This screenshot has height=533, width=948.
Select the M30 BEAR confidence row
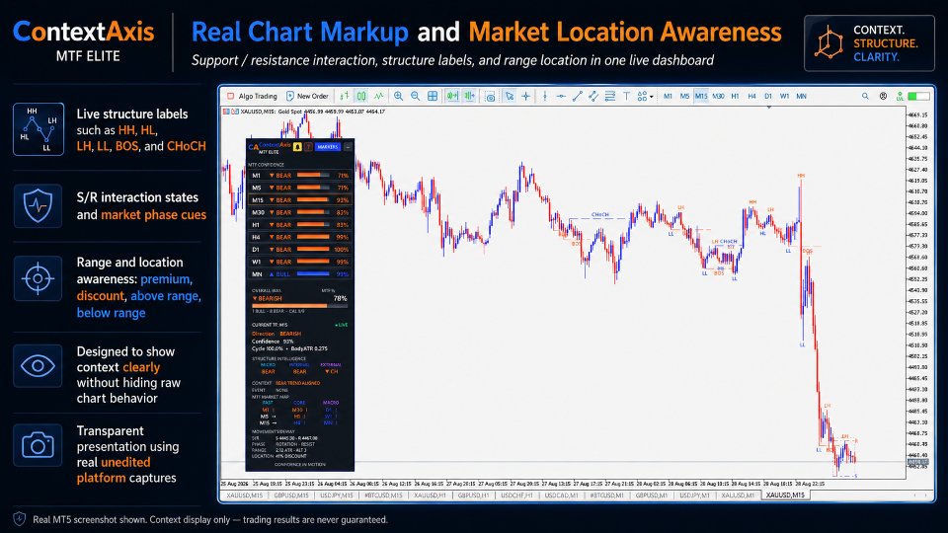tap(300, 213)
